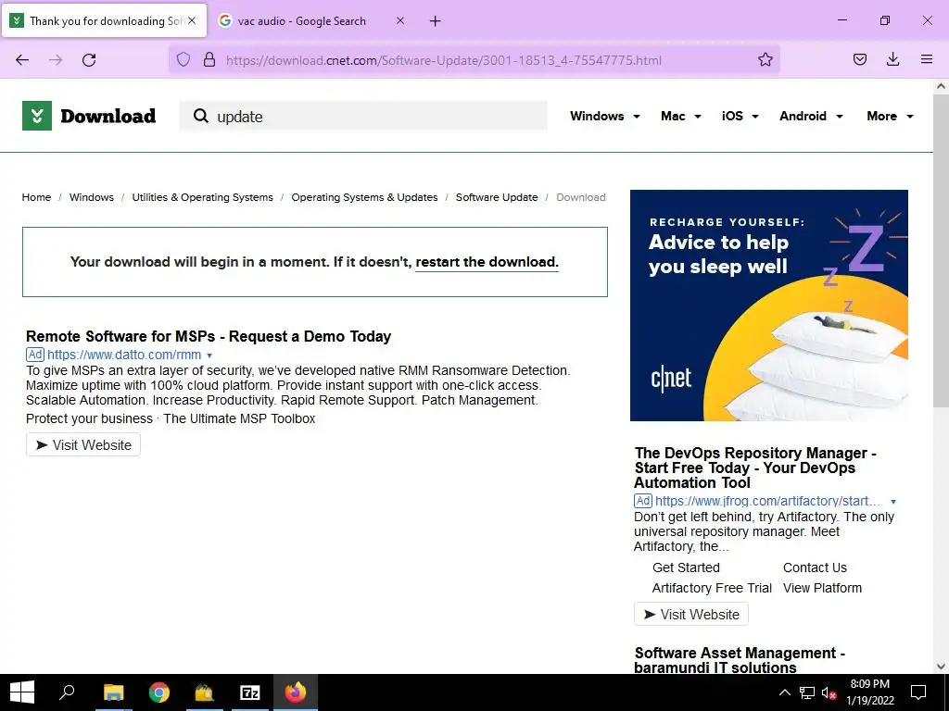Launch Chrome from the taskbar
The height and width of the screenshot is (711, 949).
[x=159, y=692]
